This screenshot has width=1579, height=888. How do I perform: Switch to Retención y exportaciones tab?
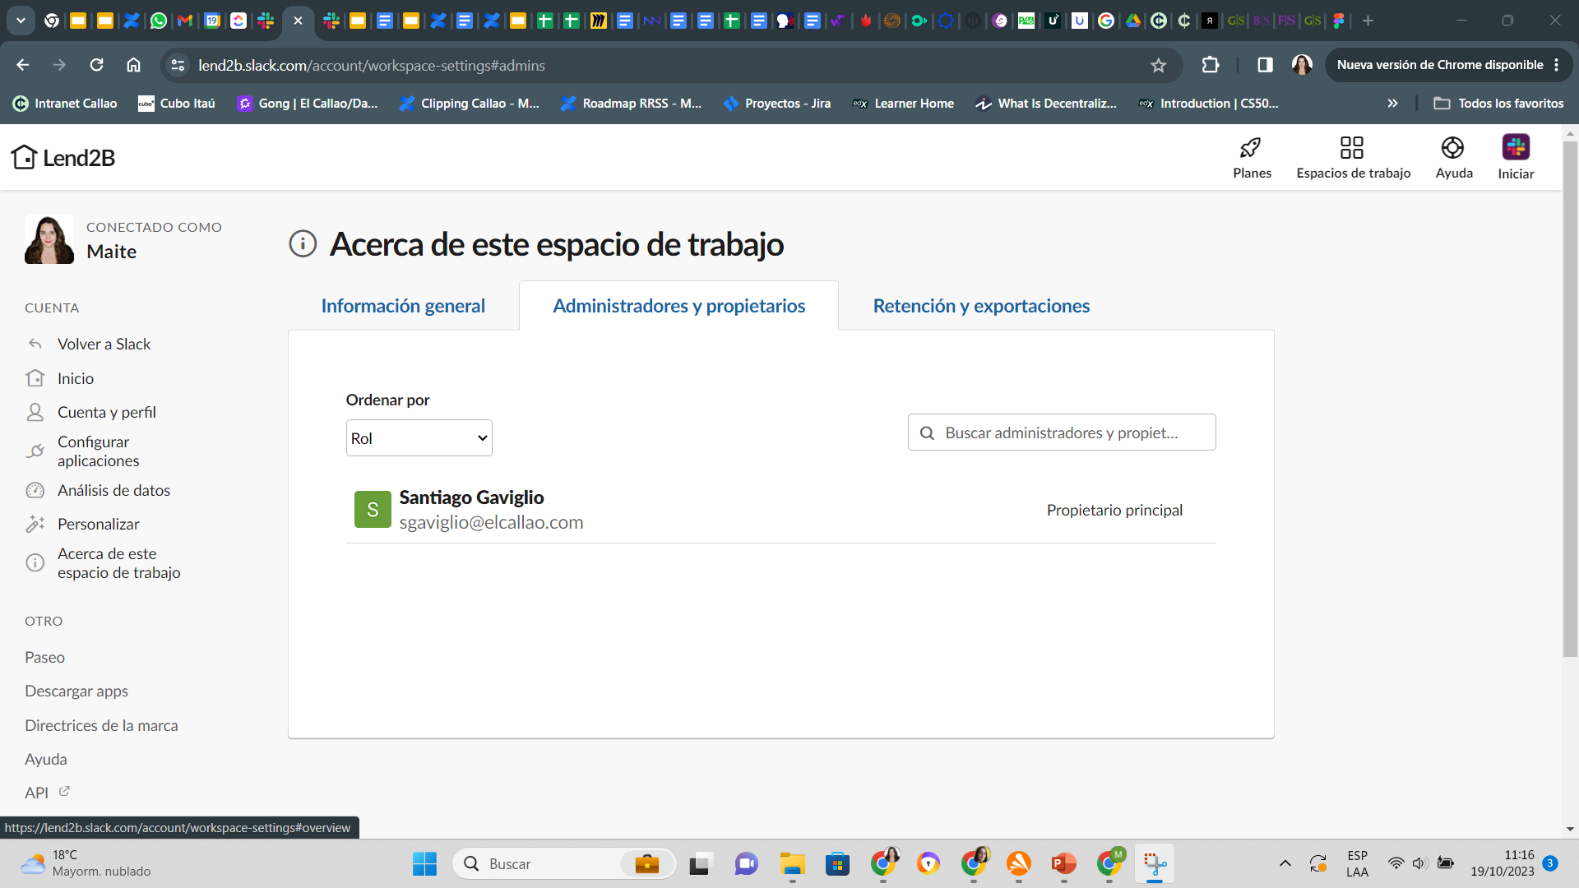(981, 306)
